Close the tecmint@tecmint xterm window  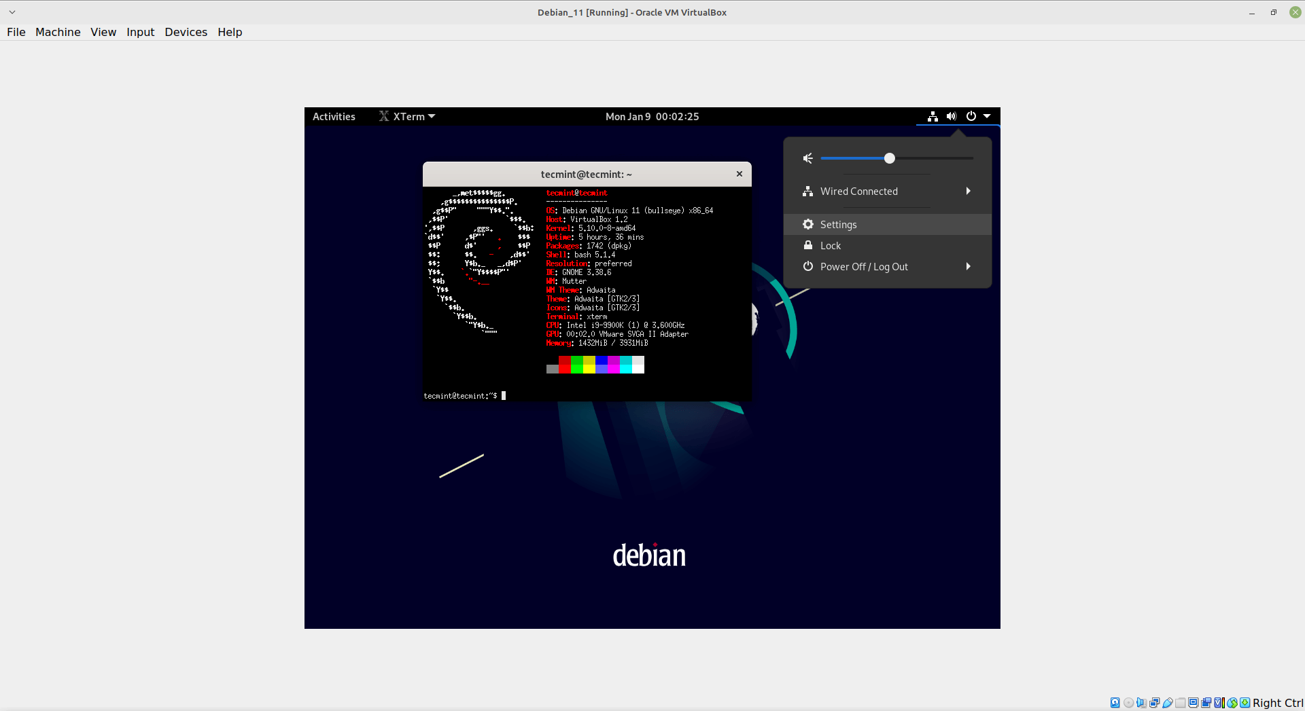[739, 174]
